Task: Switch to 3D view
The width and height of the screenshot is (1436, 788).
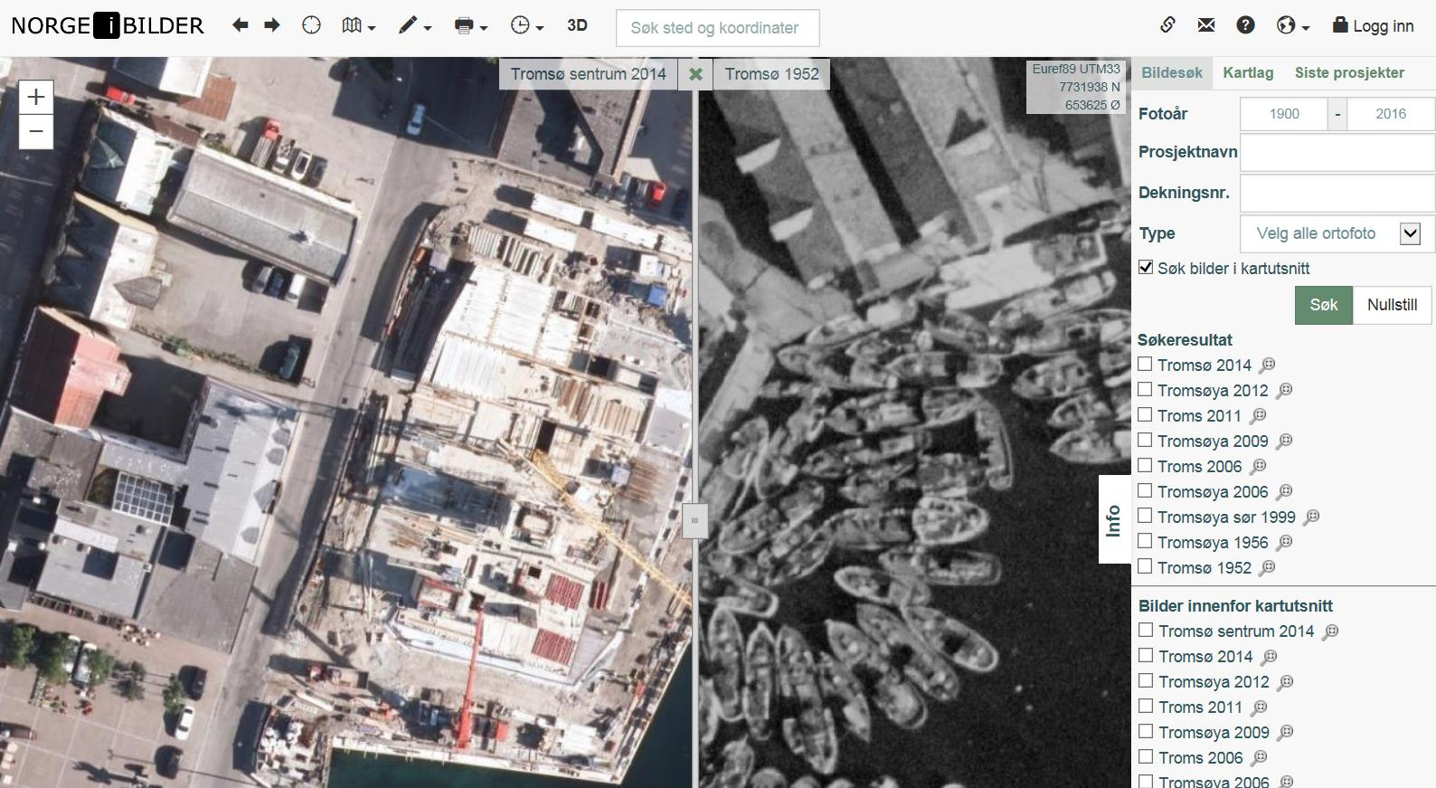Action: click(x=577, y=25)
